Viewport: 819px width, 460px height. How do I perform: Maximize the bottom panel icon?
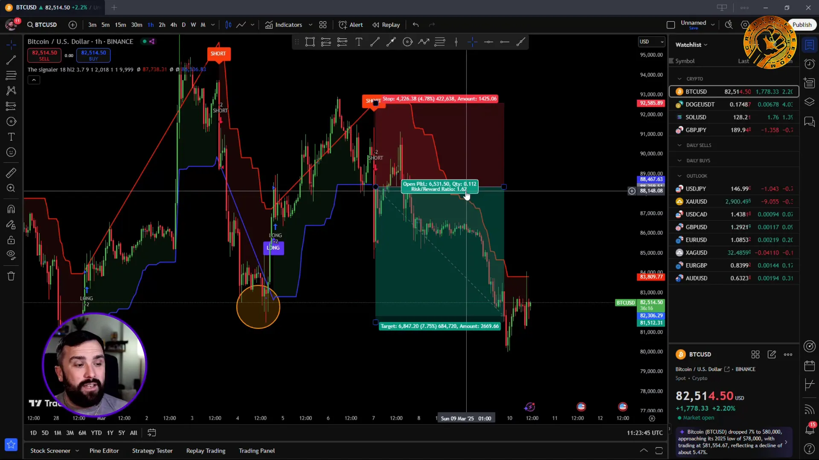(659, 451)
